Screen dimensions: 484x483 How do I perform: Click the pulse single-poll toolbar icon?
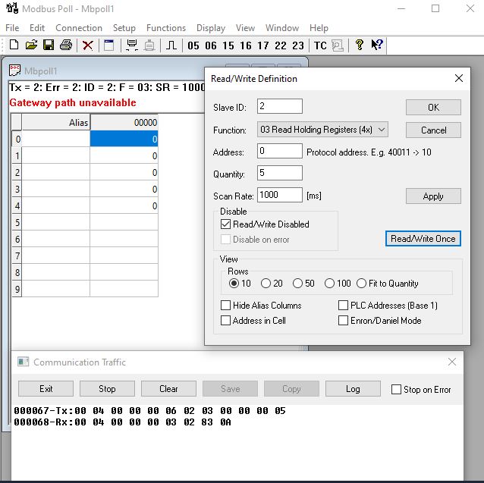click(x=171, y=45)
